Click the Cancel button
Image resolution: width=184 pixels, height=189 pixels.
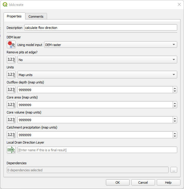click(143, 183)
